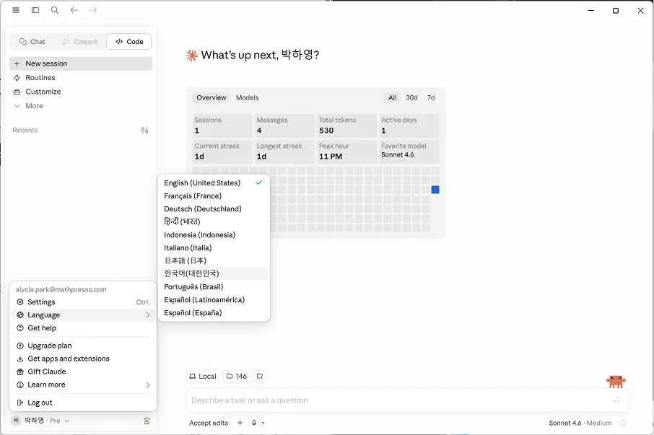Screen dimensions: 654x435
Task: Switch to the Chat tab
Action: point(32,42)
